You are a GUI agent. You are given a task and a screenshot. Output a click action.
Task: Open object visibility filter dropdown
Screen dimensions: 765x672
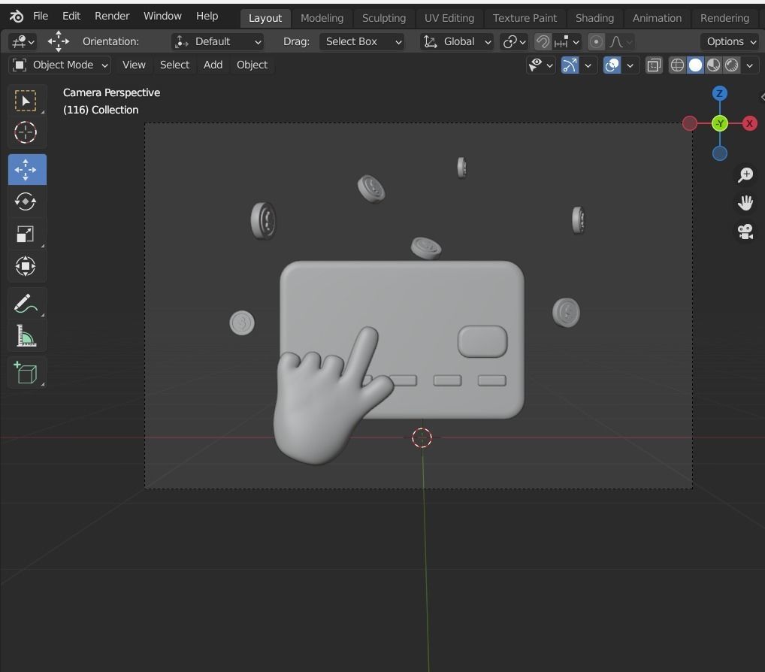[541, 65]
